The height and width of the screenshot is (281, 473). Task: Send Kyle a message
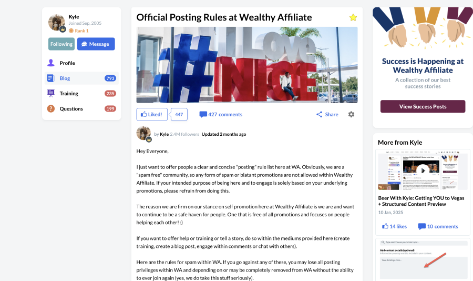coord(96,44)
